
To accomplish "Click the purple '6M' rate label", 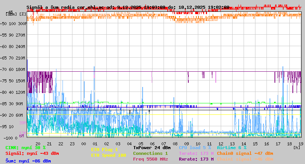I will (21, 136).
